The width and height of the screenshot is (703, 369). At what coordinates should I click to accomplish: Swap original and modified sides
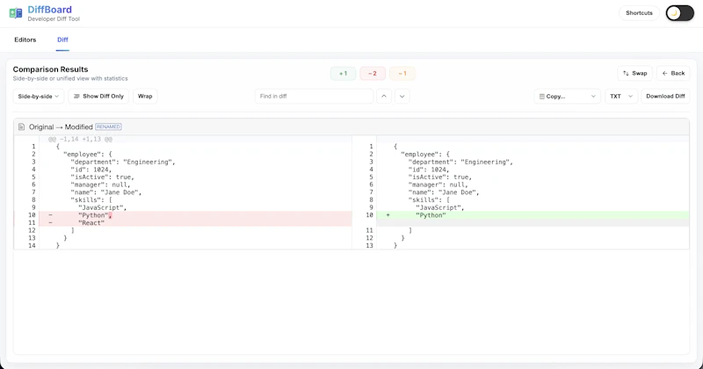(x=634, y=73)
